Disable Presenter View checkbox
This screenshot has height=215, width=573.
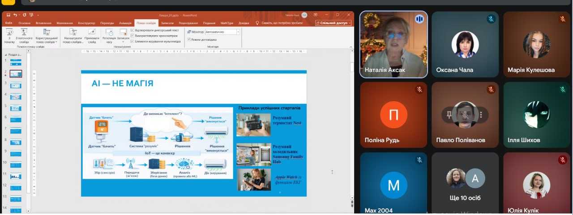[x=189, y=40]
